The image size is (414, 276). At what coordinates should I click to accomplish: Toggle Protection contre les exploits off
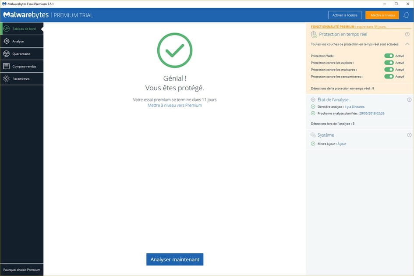pyautogui.click(x=389, y=63)
